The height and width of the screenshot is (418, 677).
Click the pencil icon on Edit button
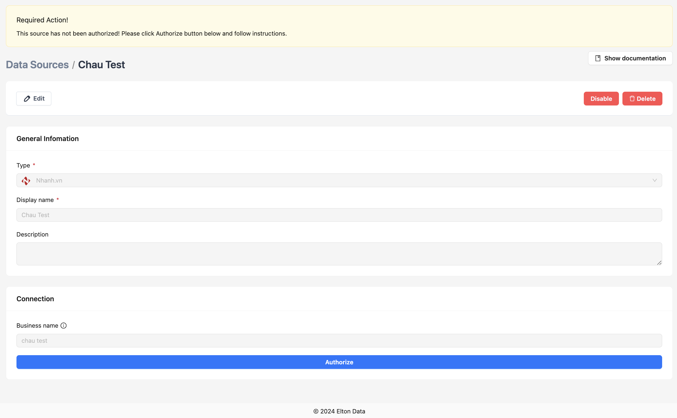[27, 99]
